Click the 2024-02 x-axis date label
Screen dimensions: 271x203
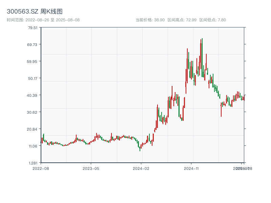141,168
